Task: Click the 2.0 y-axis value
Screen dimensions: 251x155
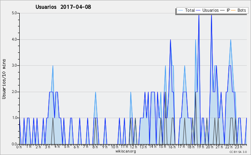Action: [14, 92]
